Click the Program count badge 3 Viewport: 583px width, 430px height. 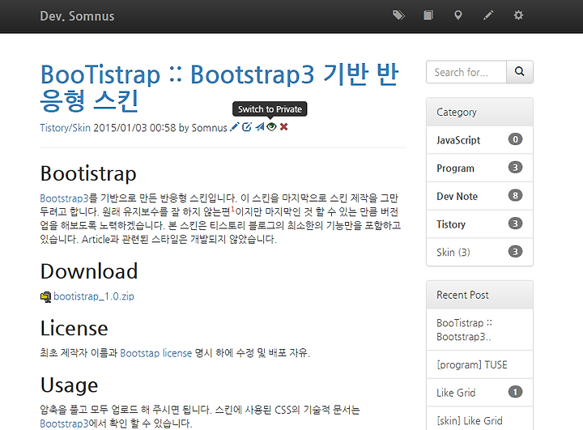pos(515,168)
